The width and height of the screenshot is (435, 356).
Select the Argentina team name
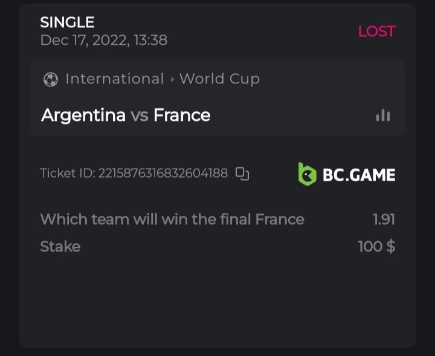[83, 115]
